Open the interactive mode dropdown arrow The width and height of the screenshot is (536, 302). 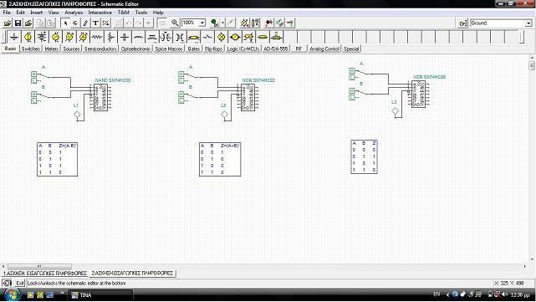click(x=223, y=23)
